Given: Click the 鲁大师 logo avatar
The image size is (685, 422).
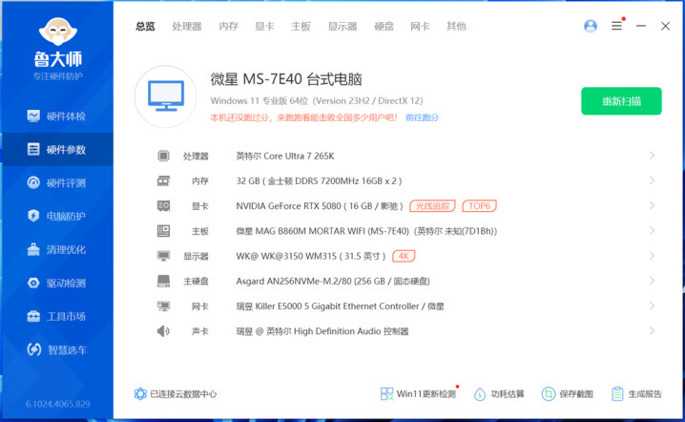Looking at the screenshot, I should click(x=57, y=32).
